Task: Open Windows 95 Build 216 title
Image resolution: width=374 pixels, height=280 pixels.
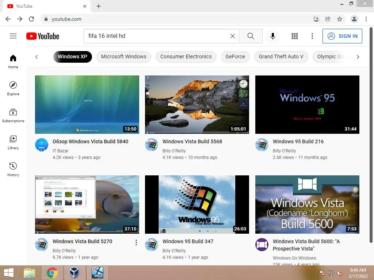Action: tap(298, 141)
